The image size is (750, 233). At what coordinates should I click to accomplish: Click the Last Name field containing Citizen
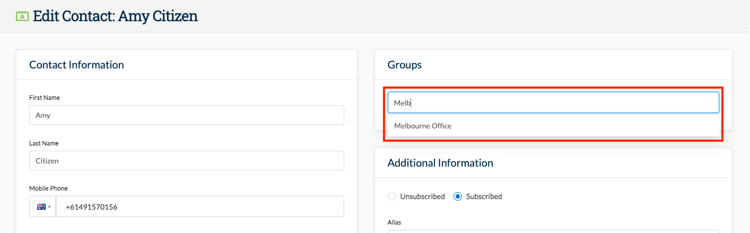(x=187, y=160)
